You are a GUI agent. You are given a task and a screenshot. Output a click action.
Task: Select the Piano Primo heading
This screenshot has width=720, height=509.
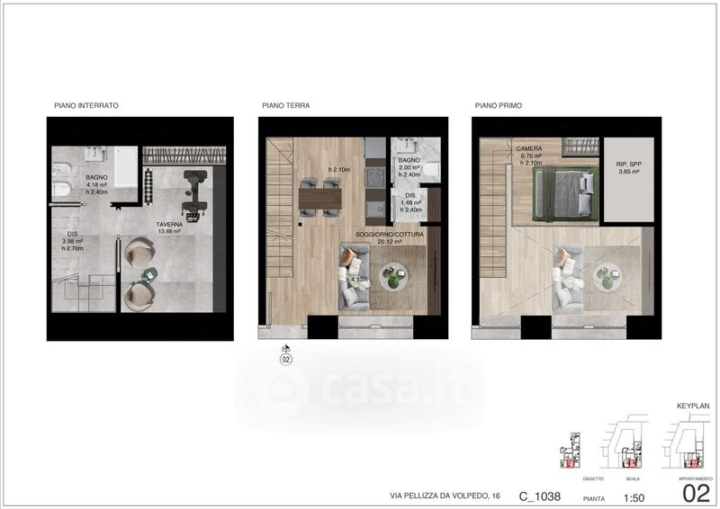[x=498, y=105]
